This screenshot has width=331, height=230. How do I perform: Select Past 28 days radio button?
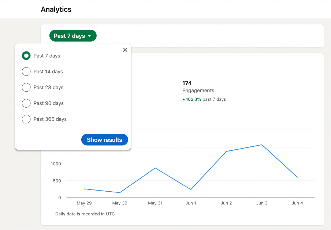coord(26,87)
